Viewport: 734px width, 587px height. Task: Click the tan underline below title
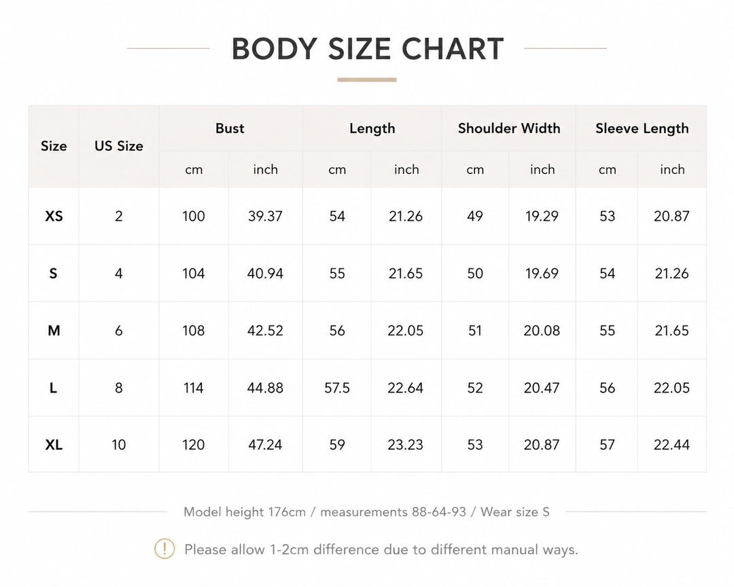click(367, 79)
